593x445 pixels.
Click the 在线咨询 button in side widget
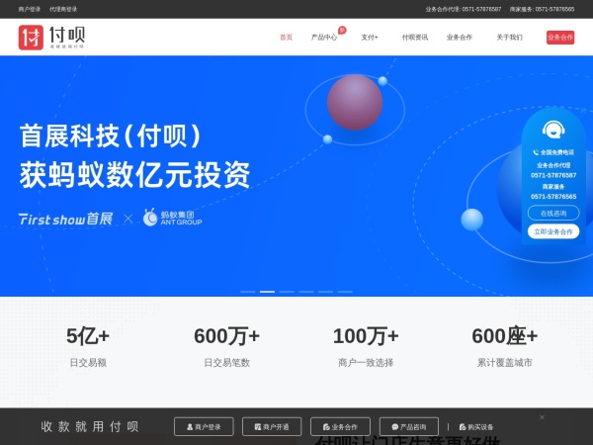click(x=553, y=213)
